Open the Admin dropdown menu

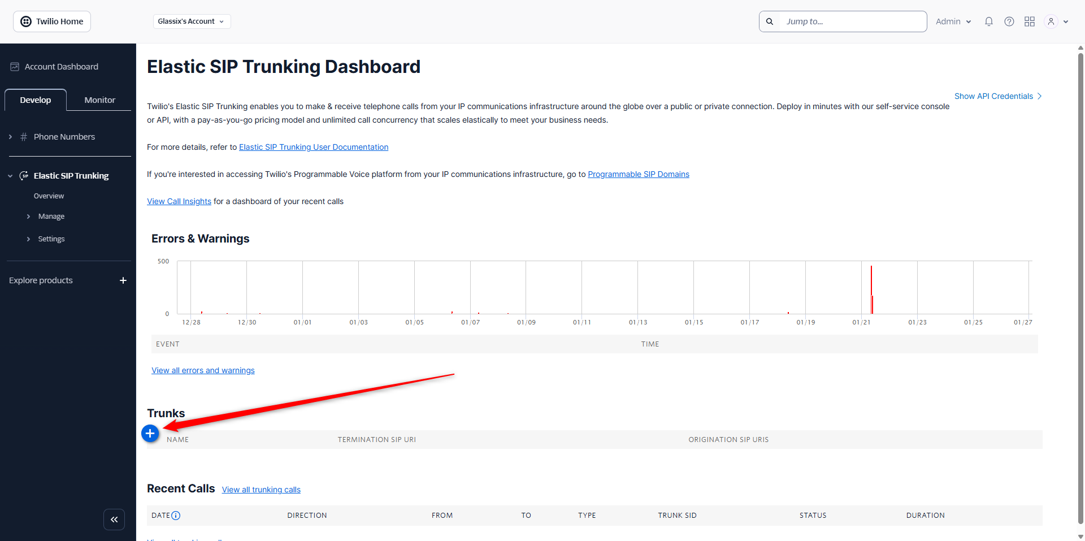953,21
